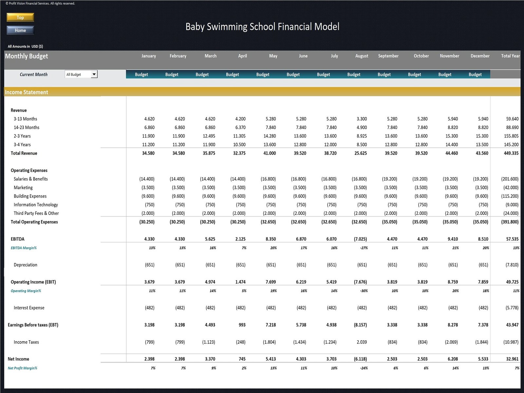Select August Income Taxes cell 2.039
The width and height of the screenshot is (524, 393).
click(x=362, y=342)
